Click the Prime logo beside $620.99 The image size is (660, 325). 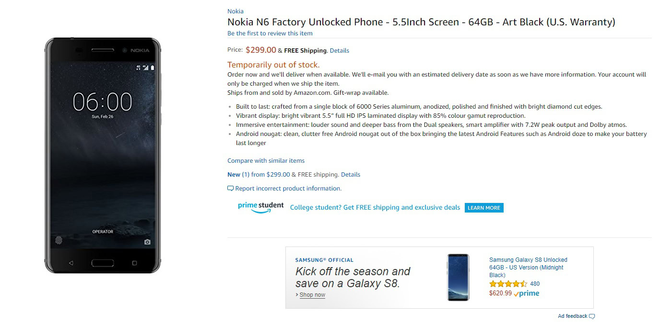527,293
